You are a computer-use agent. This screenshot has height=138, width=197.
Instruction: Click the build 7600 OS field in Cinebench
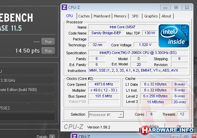[27, 90]
